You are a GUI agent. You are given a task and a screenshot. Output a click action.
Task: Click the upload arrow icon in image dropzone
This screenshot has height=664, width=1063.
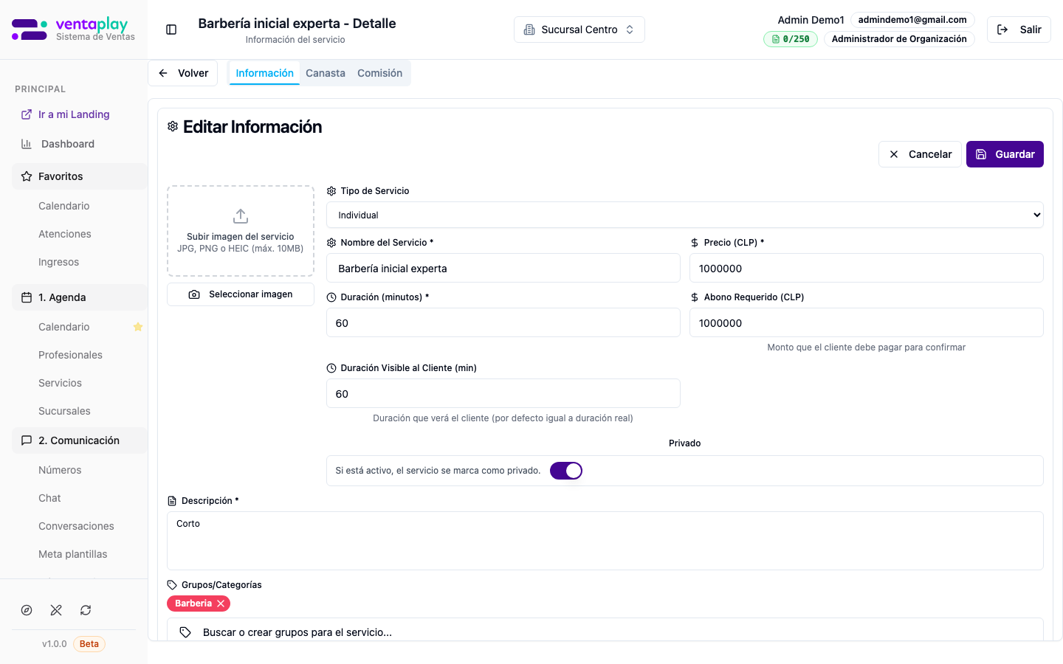(241, 216)
